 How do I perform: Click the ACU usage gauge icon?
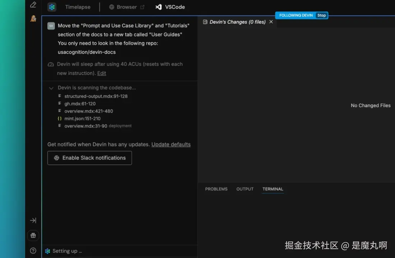click(x=51, y=64)
